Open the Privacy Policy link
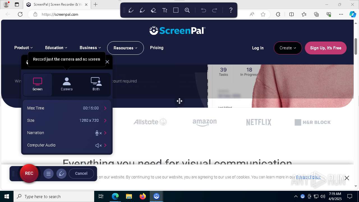 point(308,177)
